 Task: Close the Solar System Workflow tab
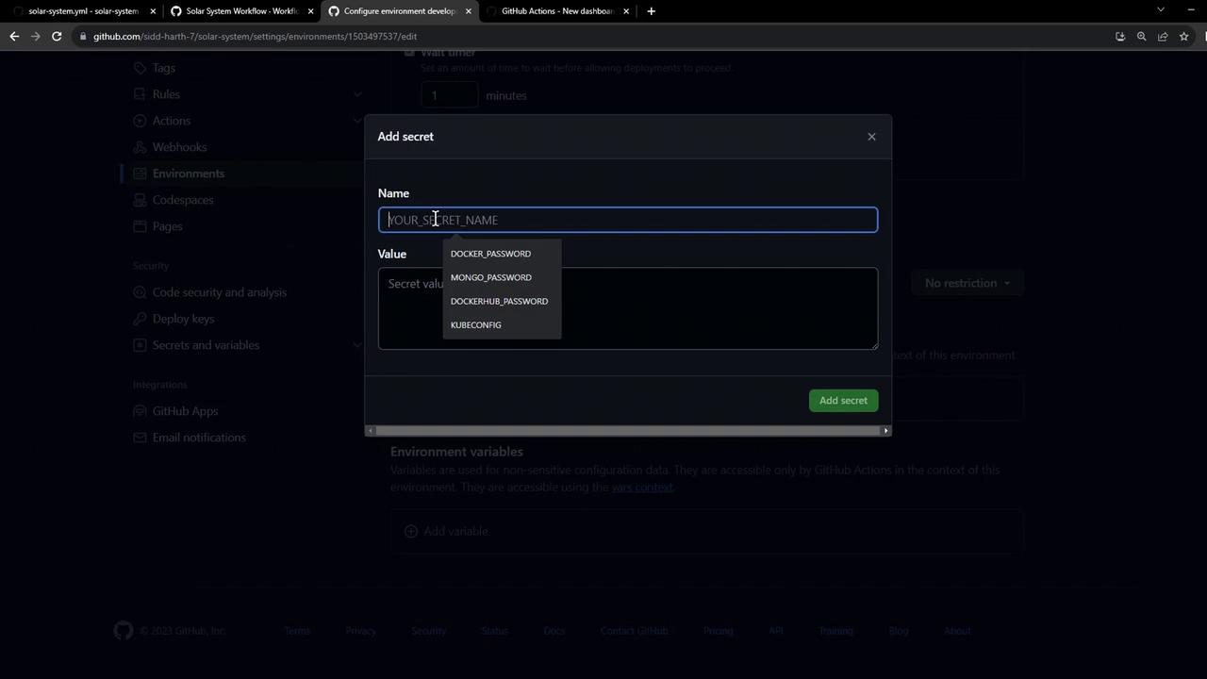[311, 11]
